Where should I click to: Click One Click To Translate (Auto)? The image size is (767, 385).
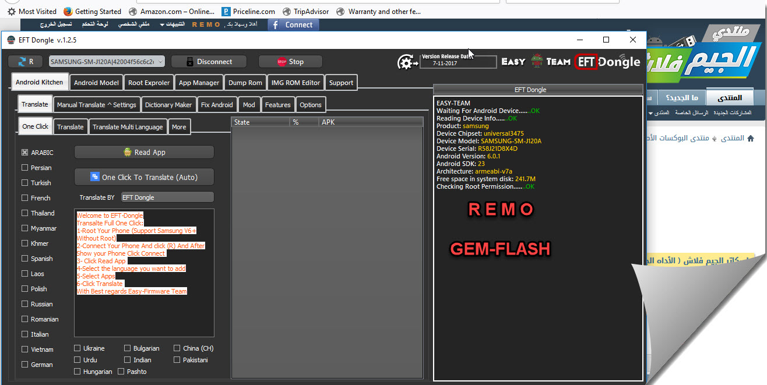click(x=144, y=177)
